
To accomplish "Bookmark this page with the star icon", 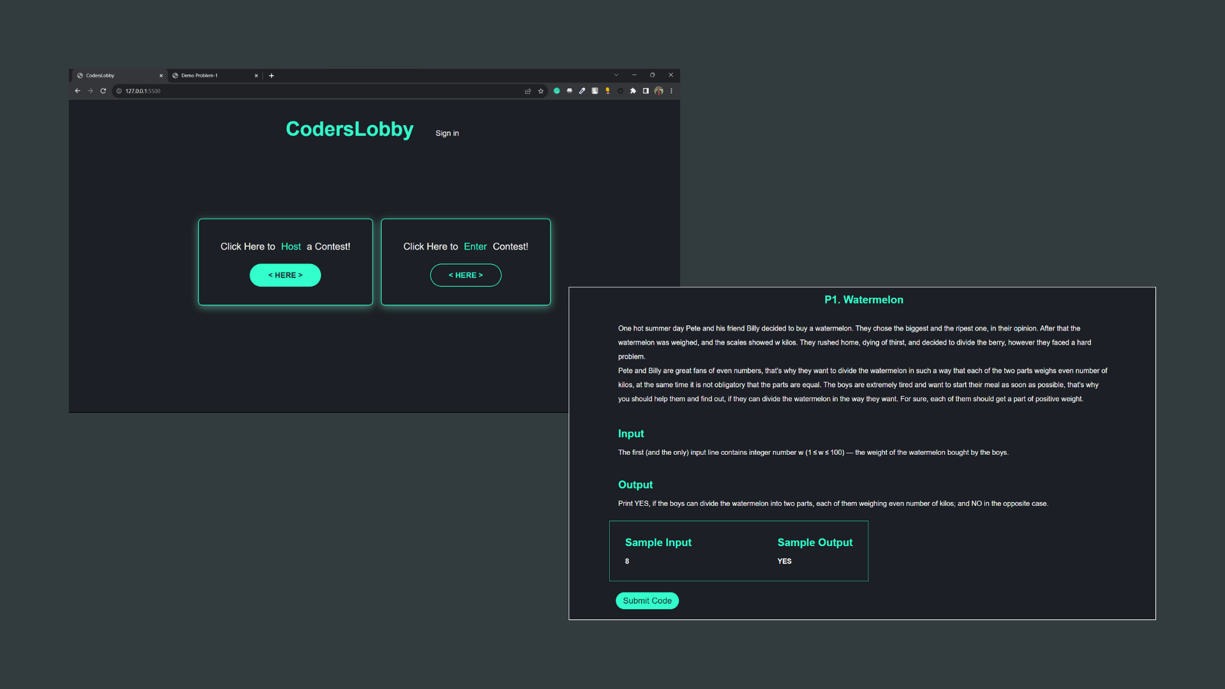I will coord(541,91).
